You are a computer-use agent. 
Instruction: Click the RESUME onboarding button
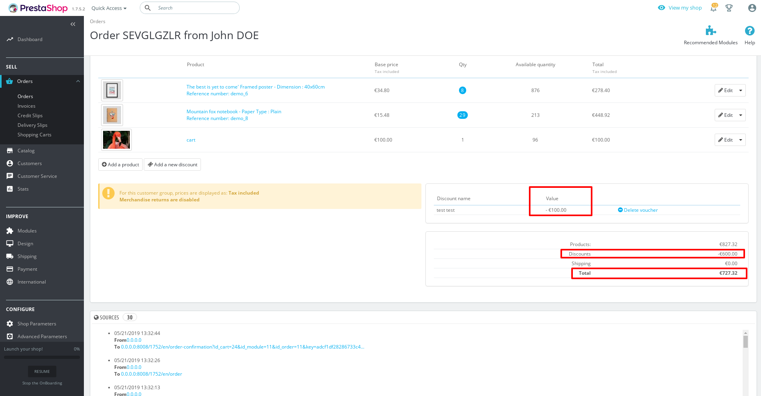pyautogui.click(x=42, y=372)
